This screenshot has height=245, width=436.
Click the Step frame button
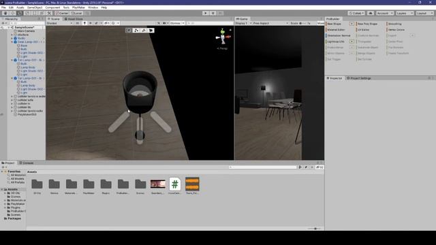220,14
